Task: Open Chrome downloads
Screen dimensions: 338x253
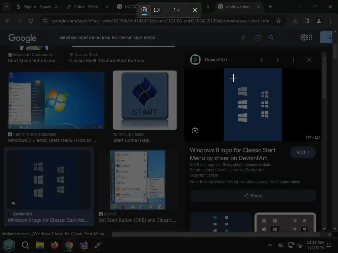Action: [x=295, y=21]
